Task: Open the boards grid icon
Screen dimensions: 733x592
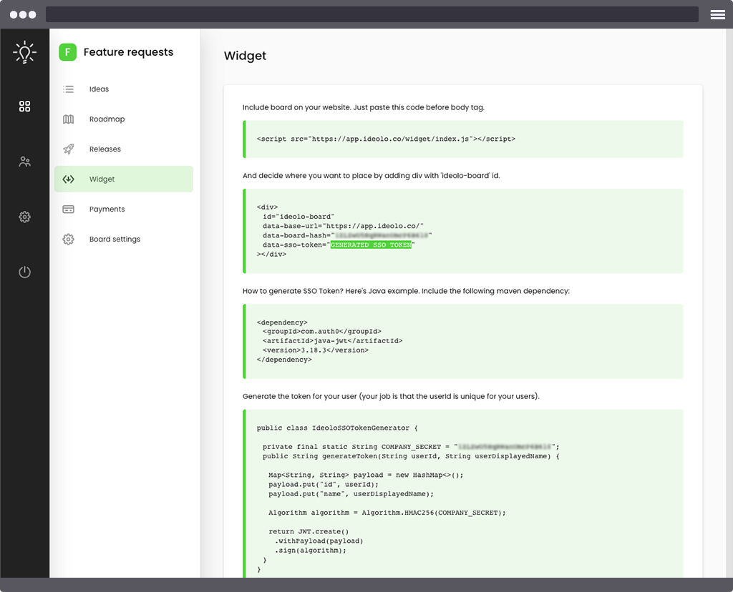Action: pos(24,107)
